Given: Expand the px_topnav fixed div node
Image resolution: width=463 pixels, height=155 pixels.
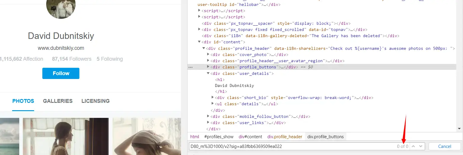Looking at the screenshot, I should (x=199, y=29).
